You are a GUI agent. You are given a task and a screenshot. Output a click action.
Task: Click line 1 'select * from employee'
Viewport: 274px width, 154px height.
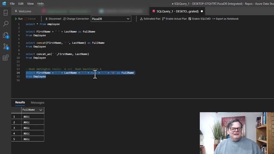(43, 24)
